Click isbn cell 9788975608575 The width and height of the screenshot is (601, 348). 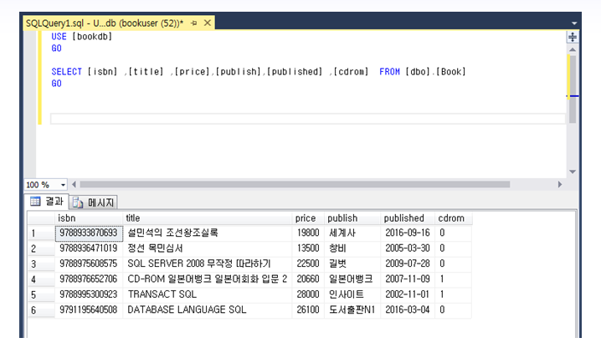click(89, 264)
